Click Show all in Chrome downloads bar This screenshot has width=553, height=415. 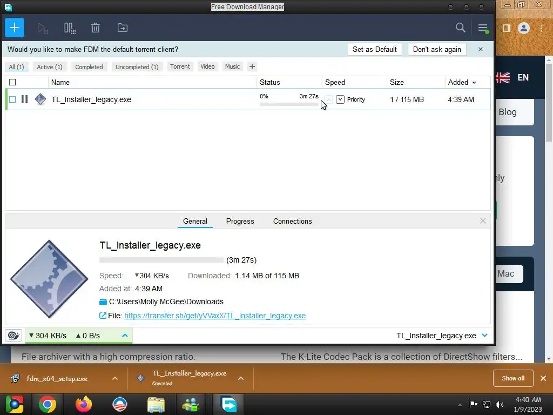coord(513,378)
